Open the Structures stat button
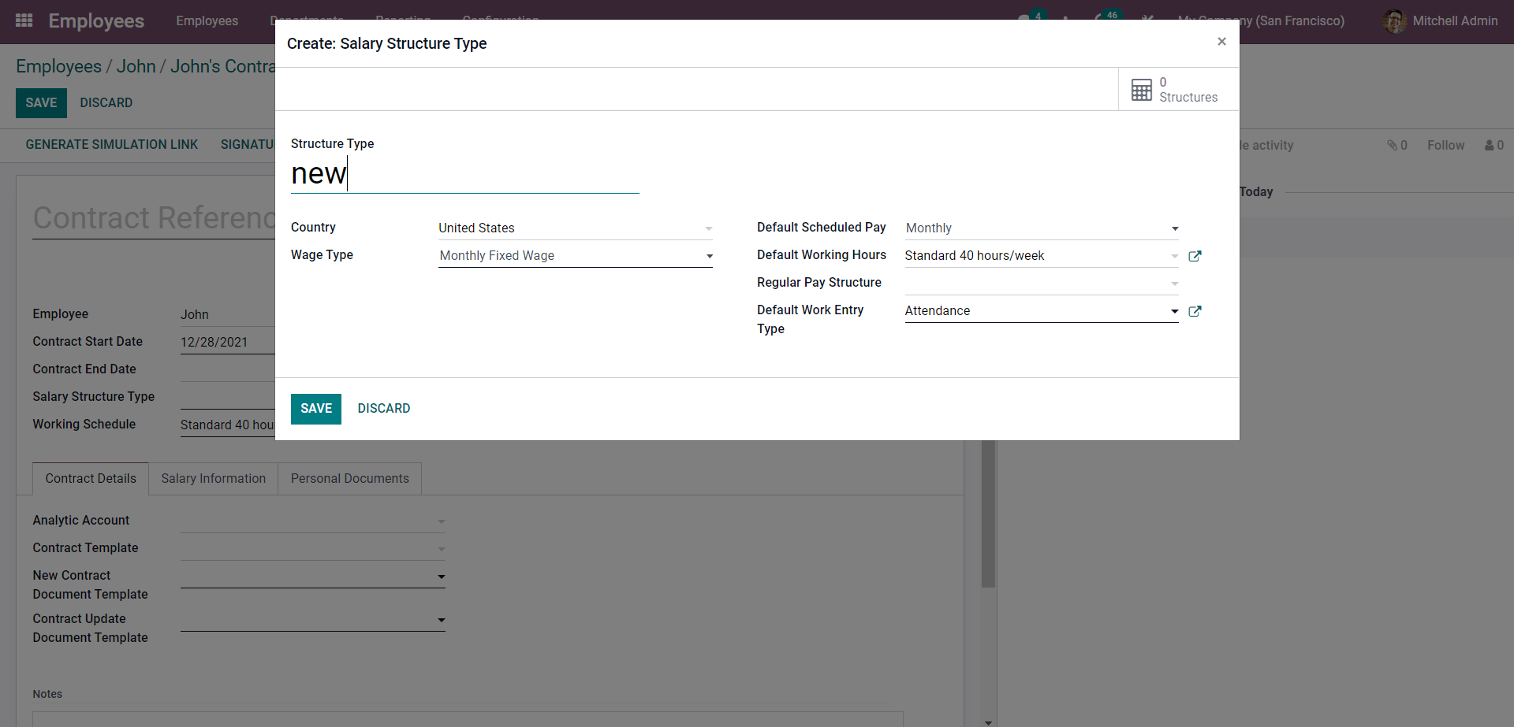The width and height of the screenshot is (1514, 727). tap(1173, 90)
